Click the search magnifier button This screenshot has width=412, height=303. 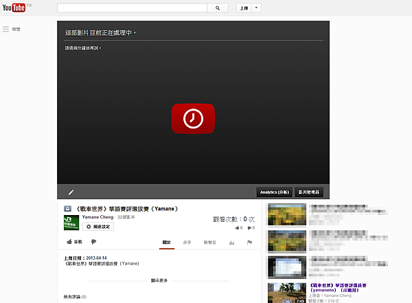218,8
